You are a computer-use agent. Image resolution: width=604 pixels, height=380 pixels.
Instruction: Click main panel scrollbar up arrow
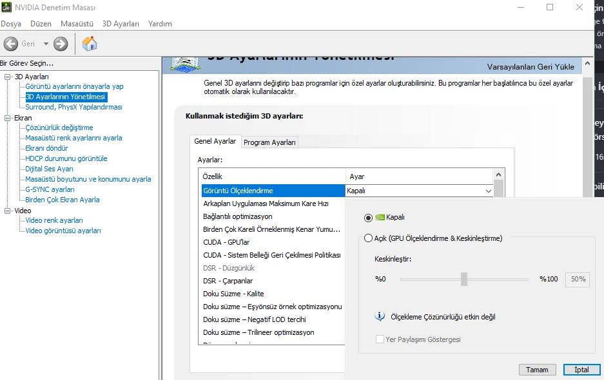587,64
